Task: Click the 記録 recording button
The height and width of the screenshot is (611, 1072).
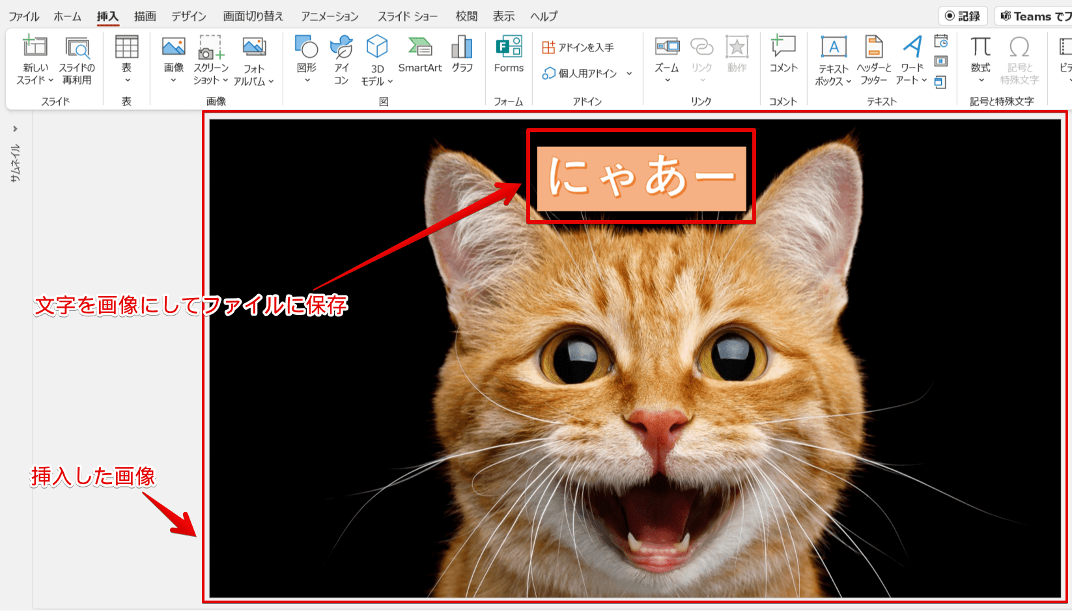Action: (x=963, y=15)
